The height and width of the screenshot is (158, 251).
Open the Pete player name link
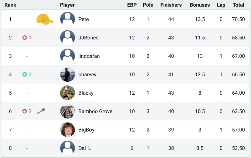[x=83, y=19]
